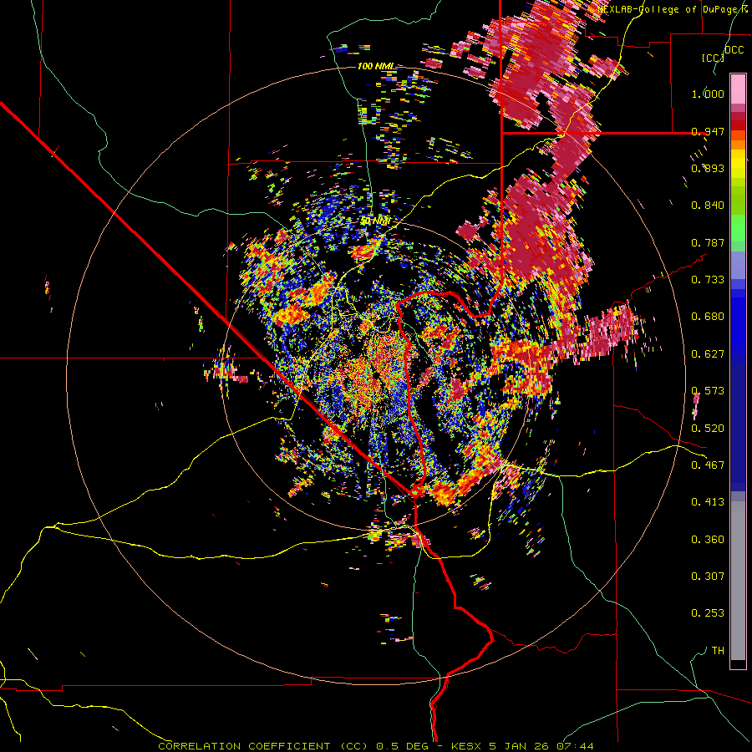Click the TH threshold label on the scale
The width and height of the screenshot is (752, 752).
coord(718,651)
